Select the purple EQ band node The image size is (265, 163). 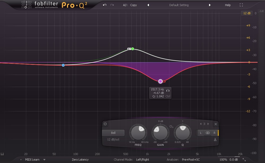[x=160, y=81]
